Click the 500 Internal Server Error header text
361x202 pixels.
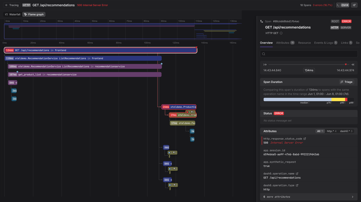[92, 5]
